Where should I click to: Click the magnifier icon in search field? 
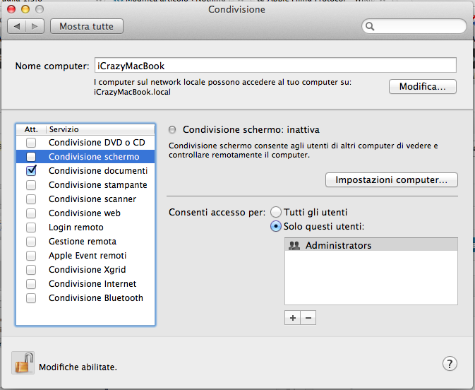point(370,27)
